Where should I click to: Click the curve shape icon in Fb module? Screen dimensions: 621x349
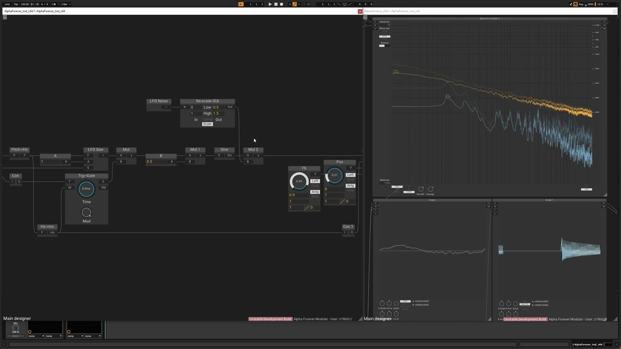point(307,207)
